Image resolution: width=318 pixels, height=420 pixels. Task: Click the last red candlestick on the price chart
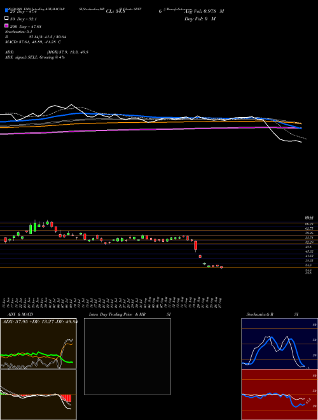click(221, 267)
